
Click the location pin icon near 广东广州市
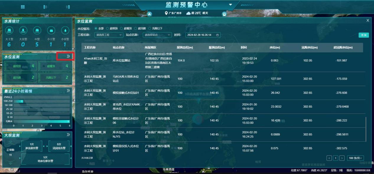(166, 13)
